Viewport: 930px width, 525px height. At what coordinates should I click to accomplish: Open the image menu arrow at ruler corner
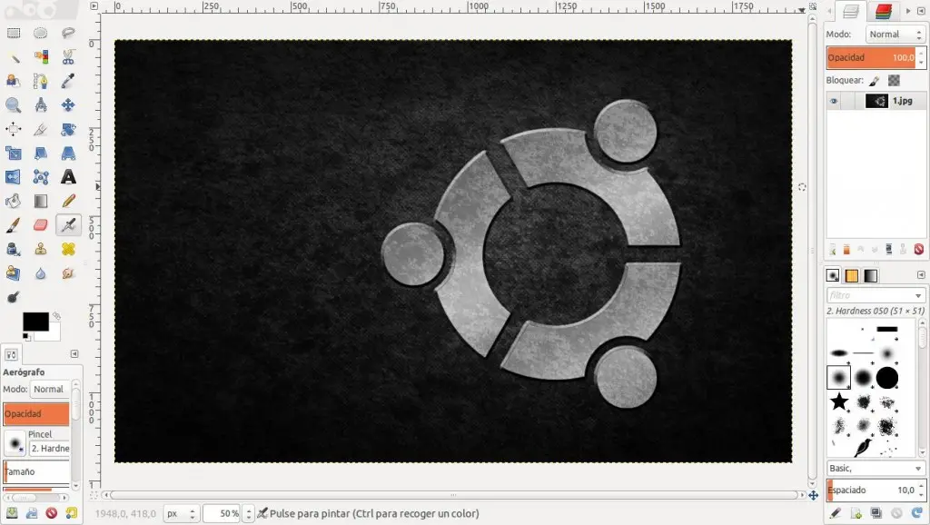point(94,6)
